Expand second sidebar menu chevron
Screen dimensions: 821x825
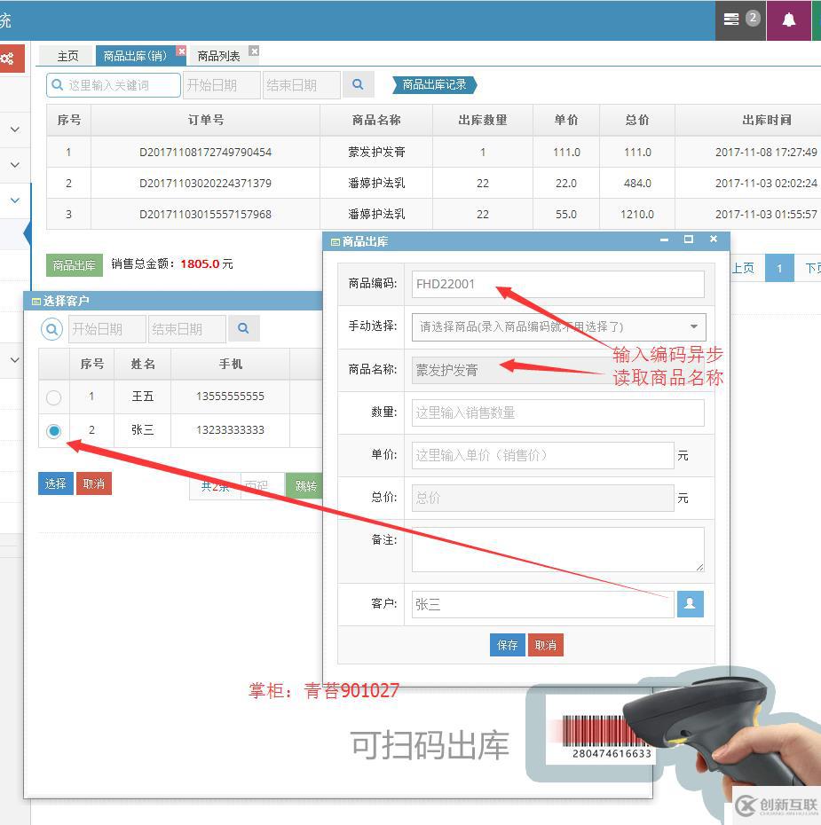click(15, 165)
